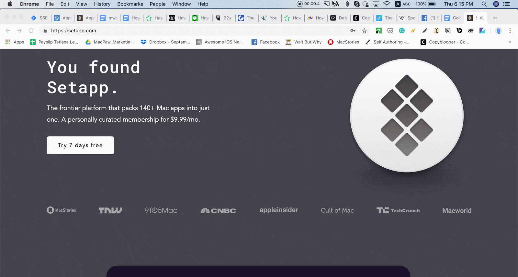Open the Edit menu
518x277 pixels.
tap(65, 4)
